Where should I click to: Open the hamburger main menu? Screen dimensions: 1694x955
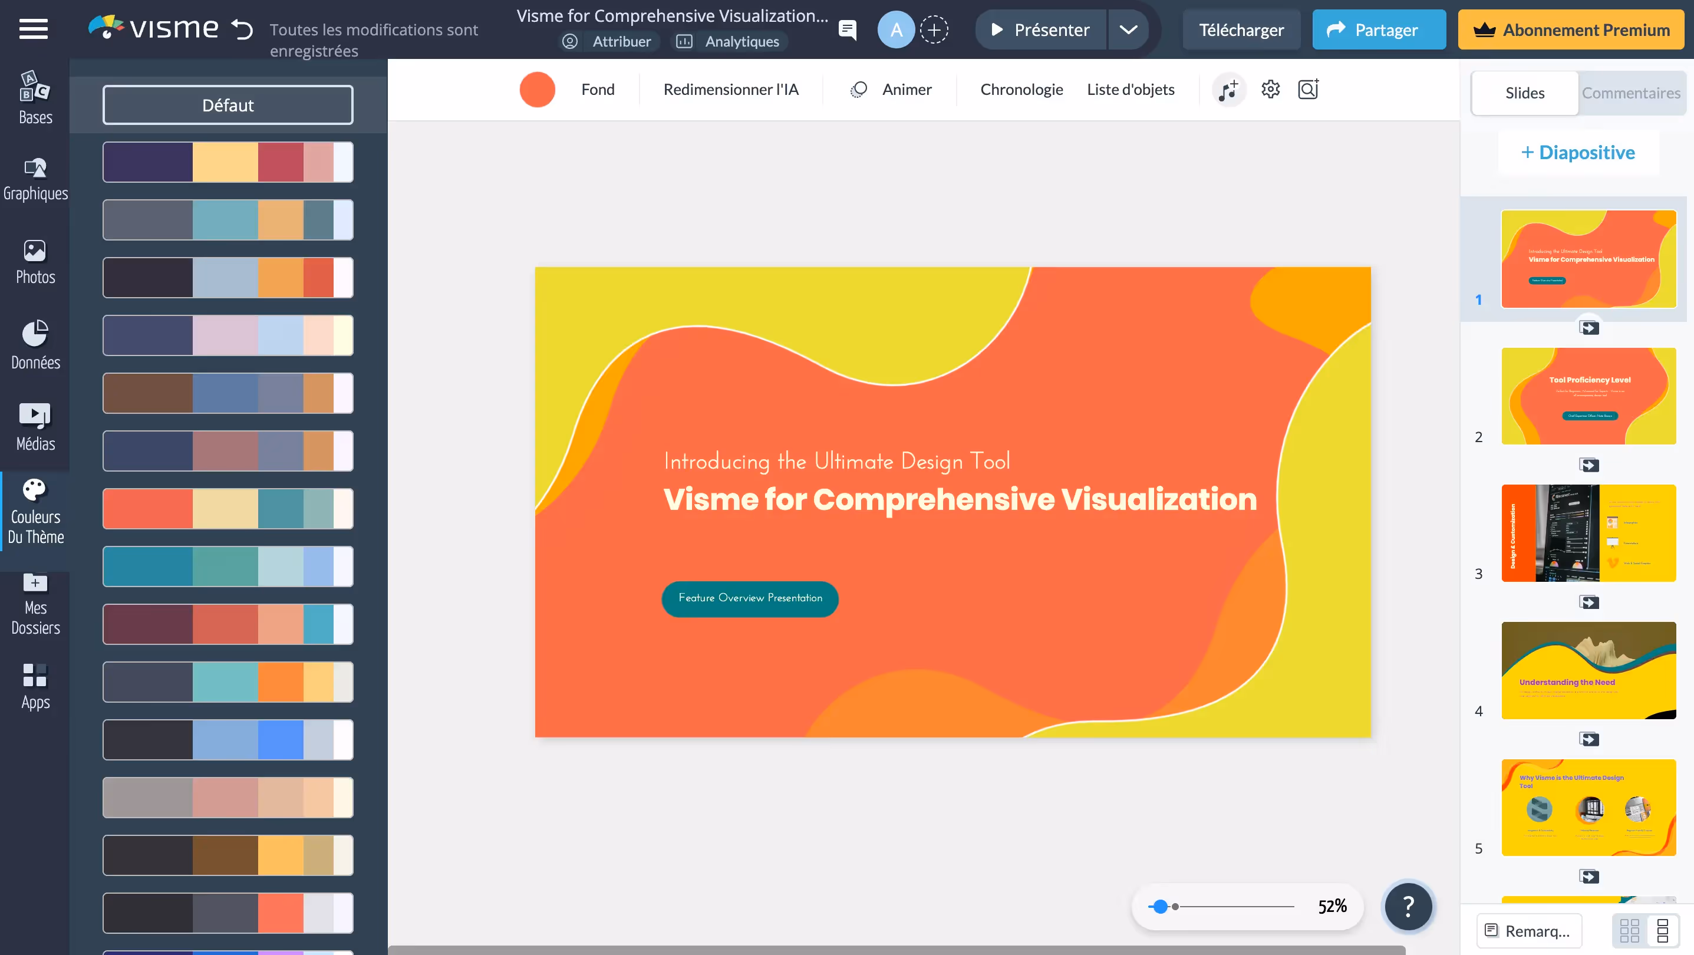(33, 29)
